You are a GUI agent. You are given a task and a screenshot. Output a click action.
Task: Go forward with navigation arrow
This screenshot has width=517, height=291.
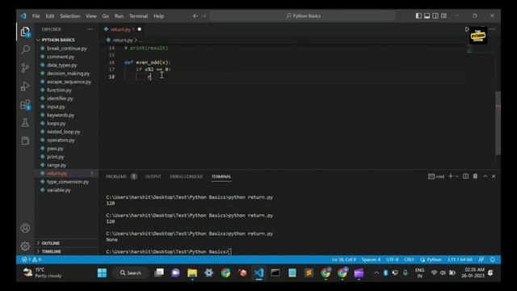(204, 16)
